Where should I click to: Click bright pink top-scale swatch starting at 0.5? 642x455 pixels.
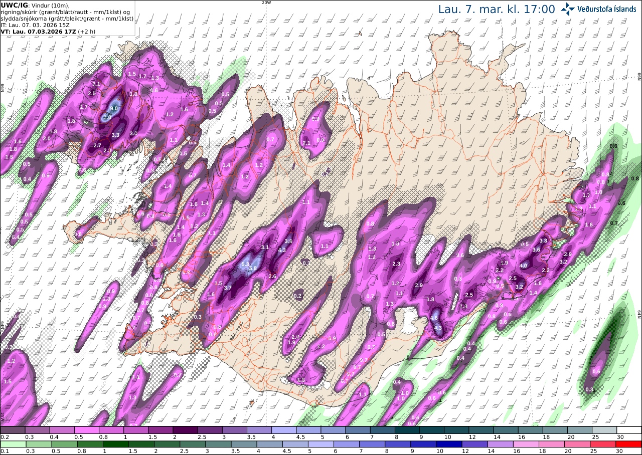(x=87, y=430)
